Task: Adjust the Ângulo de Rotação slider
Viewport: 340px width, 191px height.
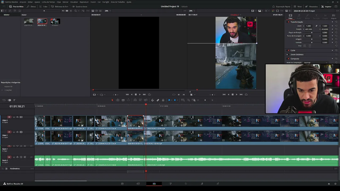Action: (312, 33)
